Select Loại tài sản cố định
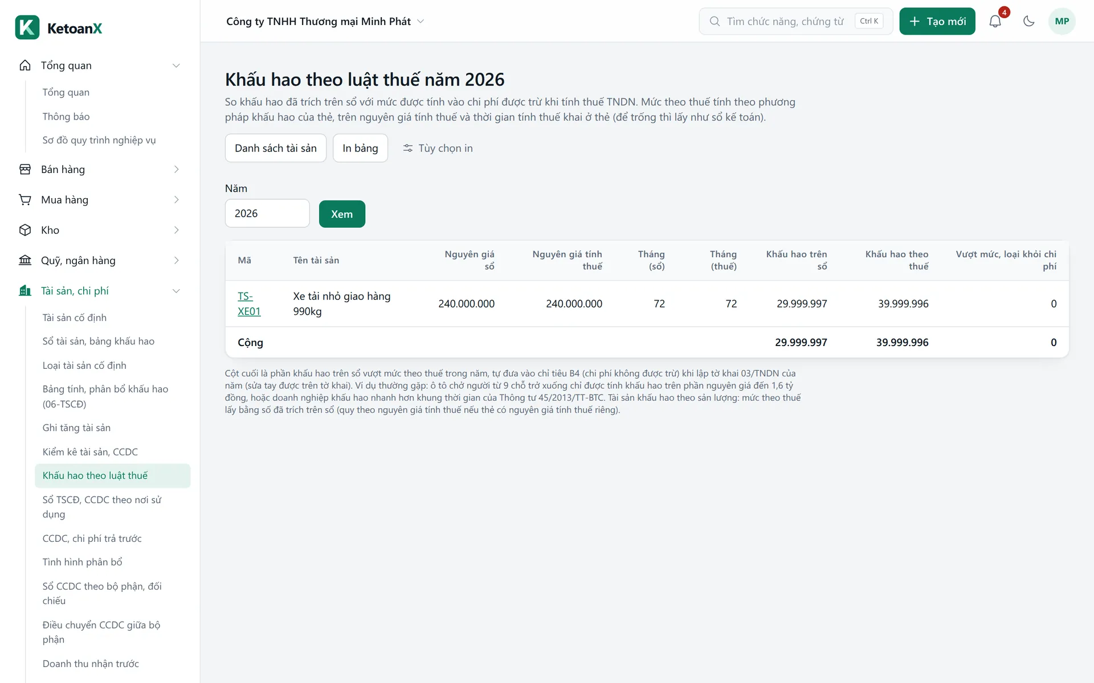This screenshot has height=683, width=1094. [x=84, y=365]
